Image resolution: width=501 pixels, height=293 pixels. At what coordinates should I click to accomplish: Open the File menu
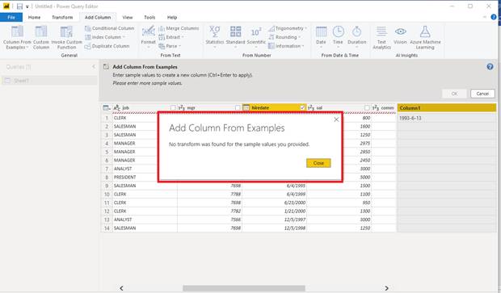click(11, 17)
